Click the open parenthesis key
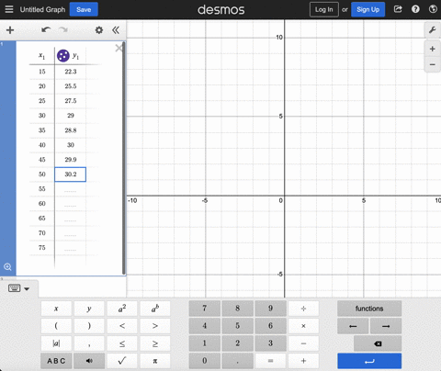This screenshot has height=371, width=441. [56, 326]
